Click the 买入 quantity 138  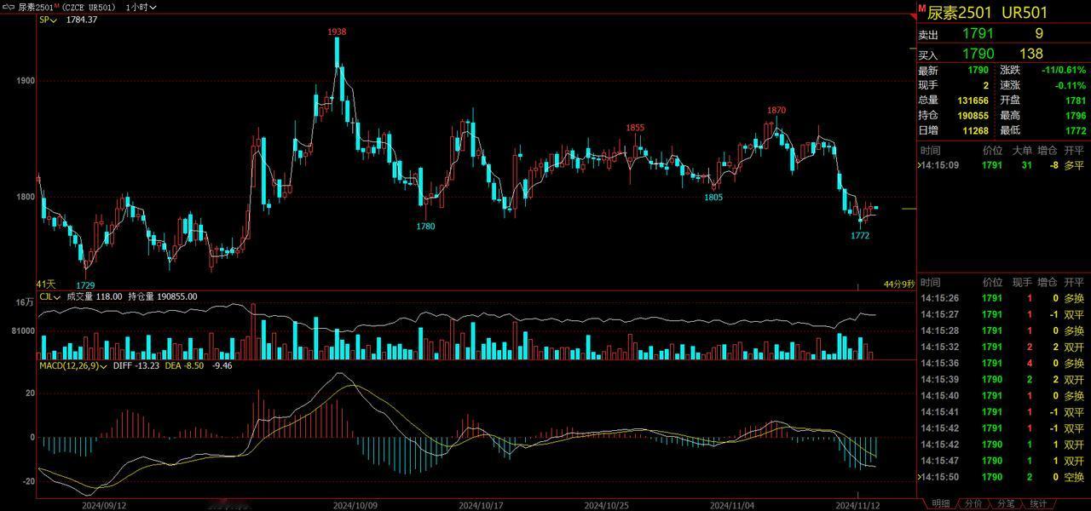[1031, 54]
